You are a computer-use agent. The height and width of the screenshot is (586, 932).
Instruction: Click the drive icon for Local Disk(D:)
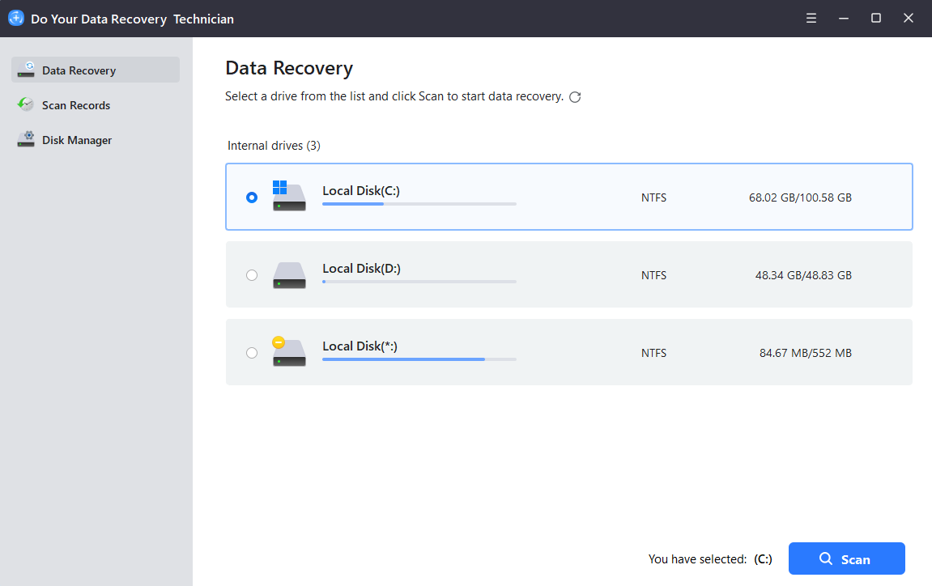tap(289, 275)
